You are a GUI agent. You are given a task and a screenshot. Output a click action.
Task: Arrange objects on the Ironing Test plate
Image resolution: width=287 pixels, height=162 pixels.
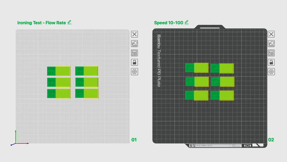[x=134, y=53]
